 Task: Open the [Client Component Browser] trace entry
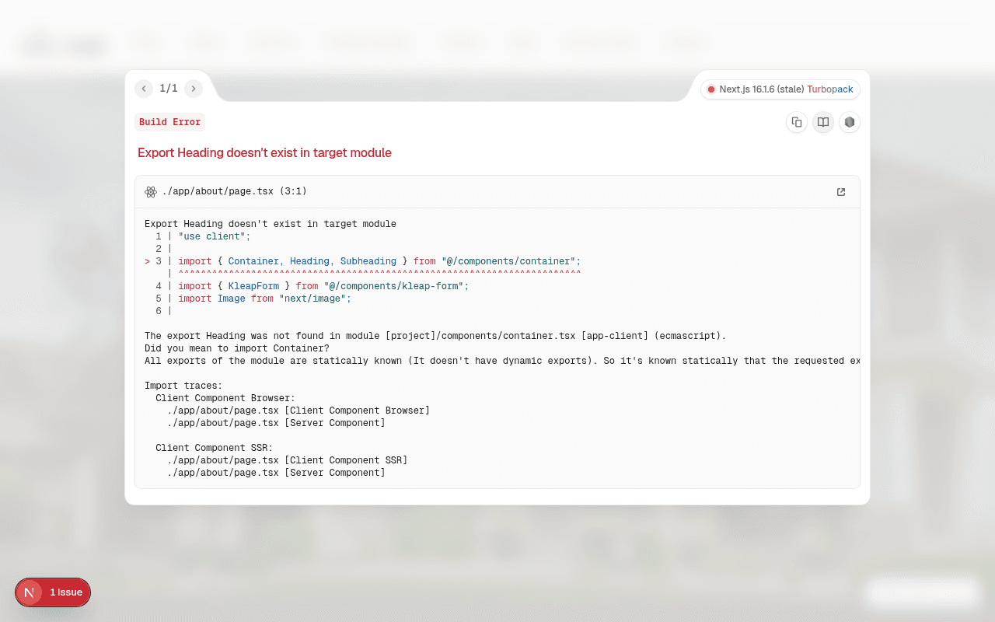(298, 411)
